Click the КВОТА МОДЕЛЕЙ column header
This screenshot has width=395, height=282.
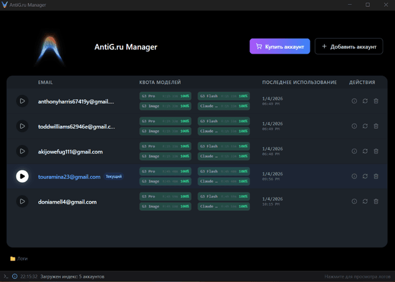click(160, 82)
